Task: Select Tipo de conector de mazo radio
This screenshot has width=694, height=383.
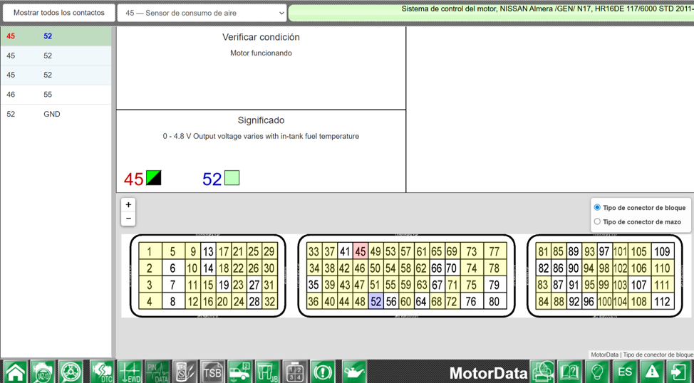Action: click(597, 221)
